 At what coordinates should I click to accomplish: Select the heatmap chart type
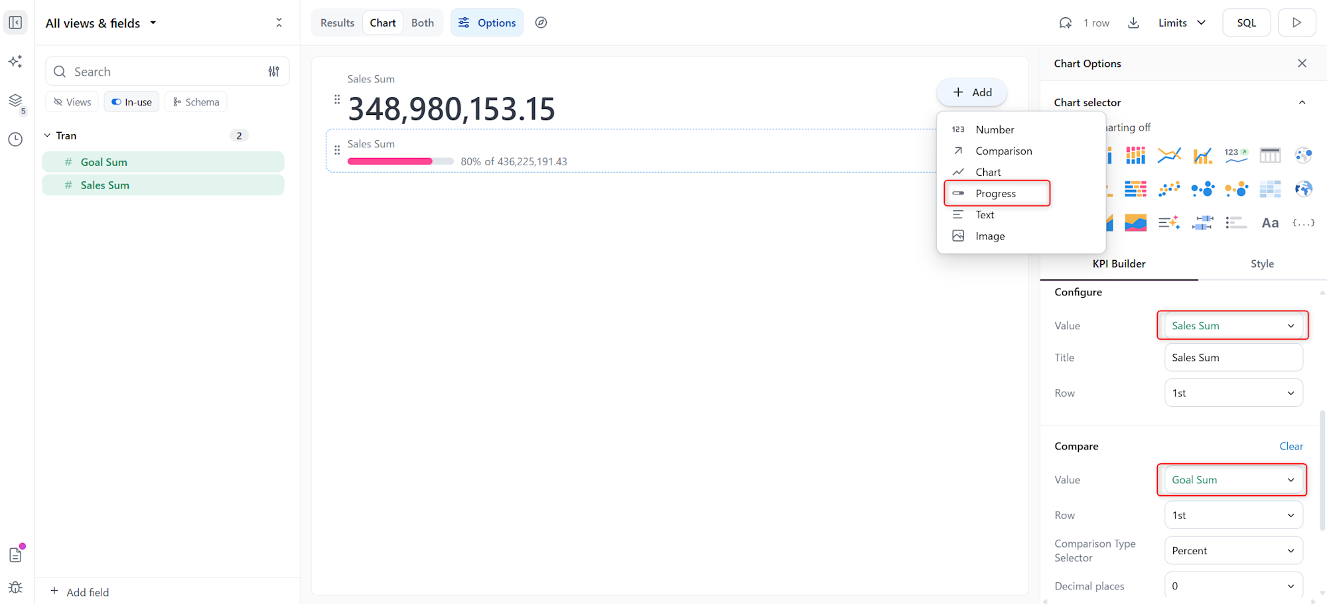(1270, 189)
